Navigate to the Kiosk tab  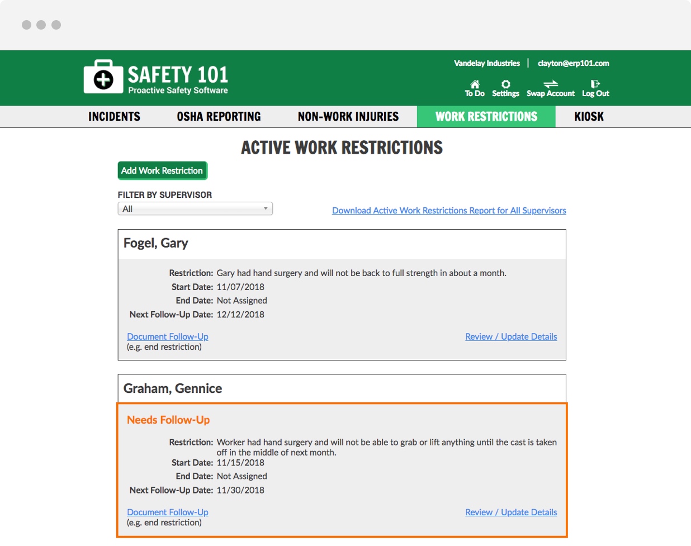point(589,117)
